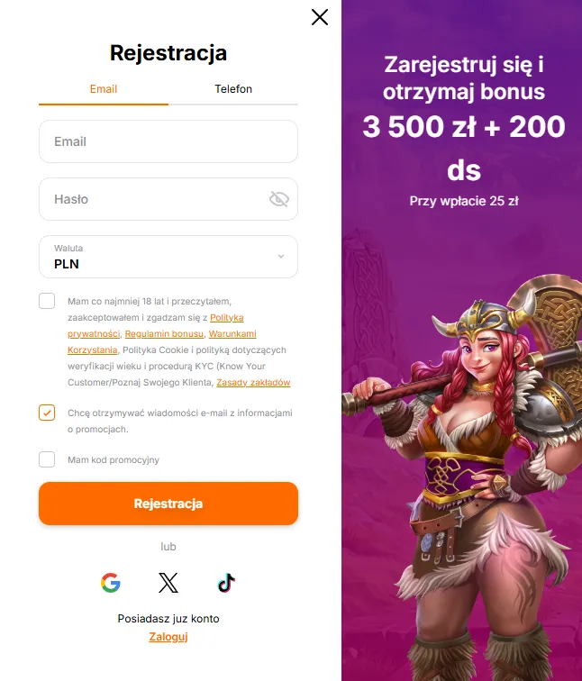Click the orange Rejestracja button
582x681 pixels.
point(168,504)
